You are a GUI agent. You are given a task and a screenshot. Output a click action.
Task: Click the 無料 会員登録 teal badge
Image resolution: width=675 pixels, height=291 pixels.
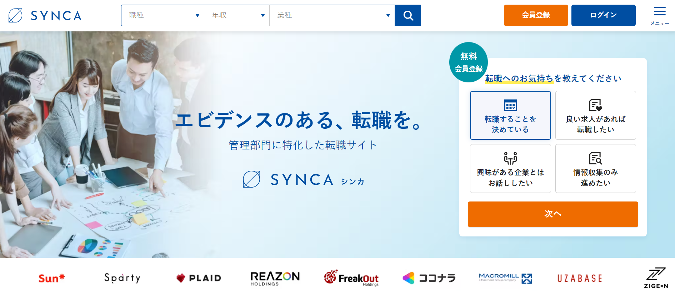469,62
